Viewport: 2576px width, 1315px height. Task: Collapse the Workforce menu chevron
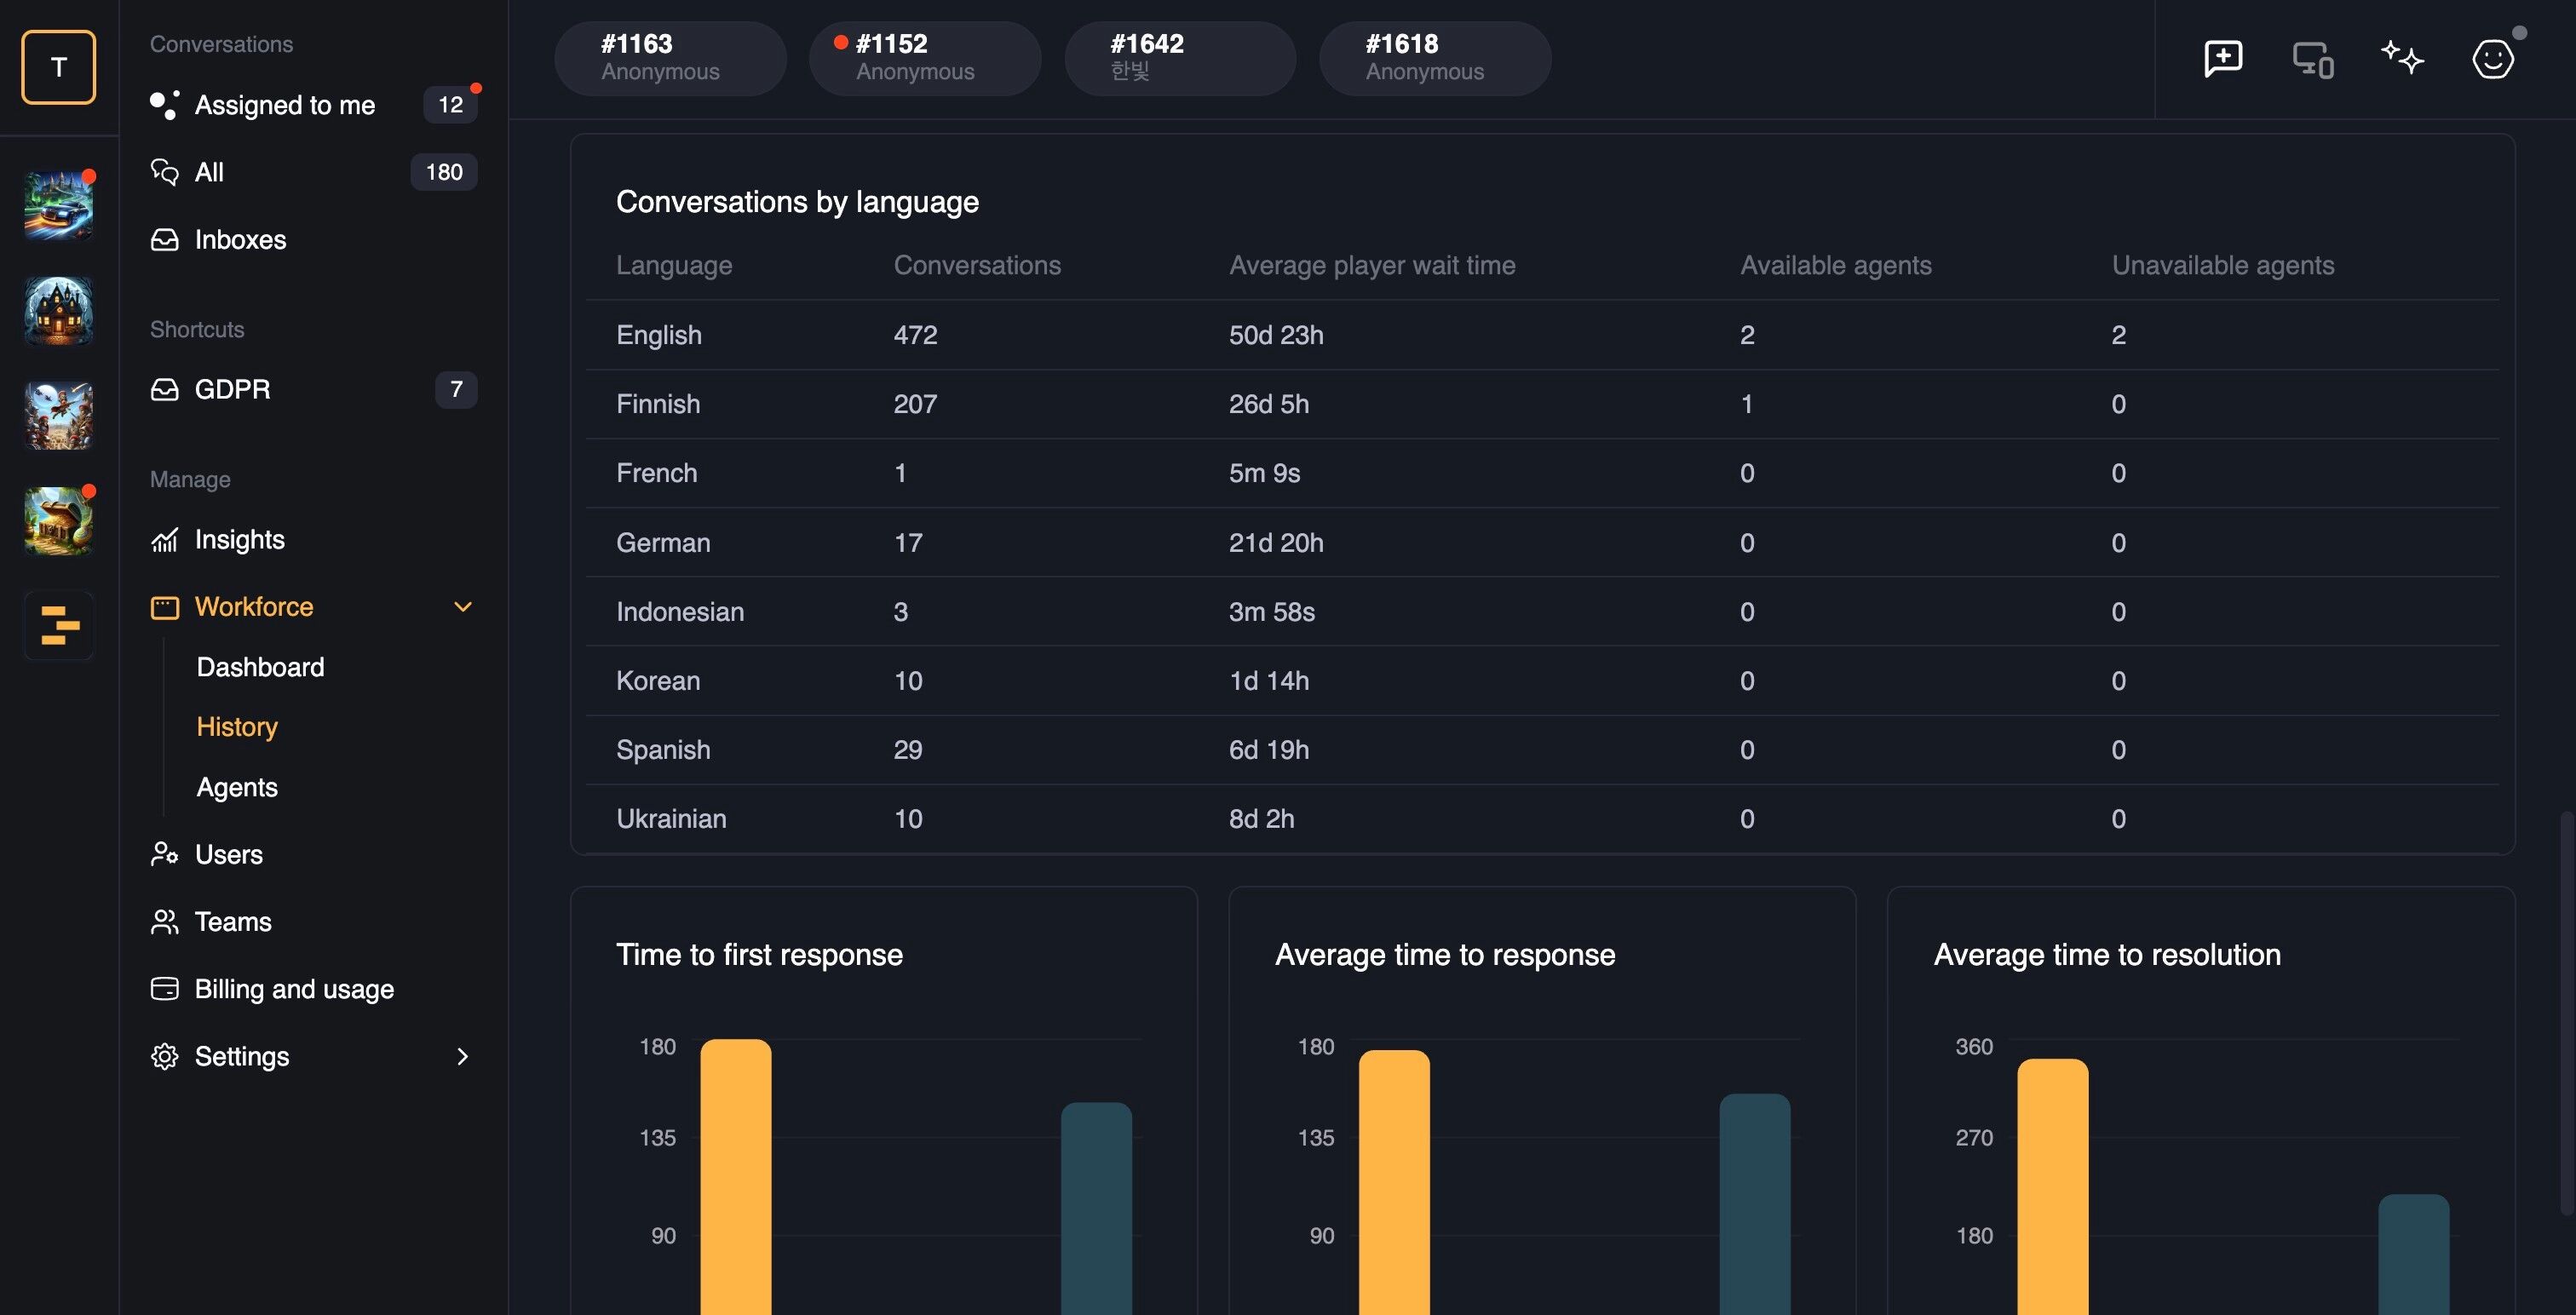tap(463, 607)
